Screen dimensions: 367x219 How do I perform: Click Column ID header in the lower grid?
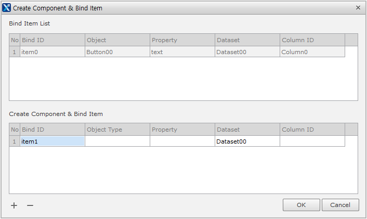[x=312, y=130]
